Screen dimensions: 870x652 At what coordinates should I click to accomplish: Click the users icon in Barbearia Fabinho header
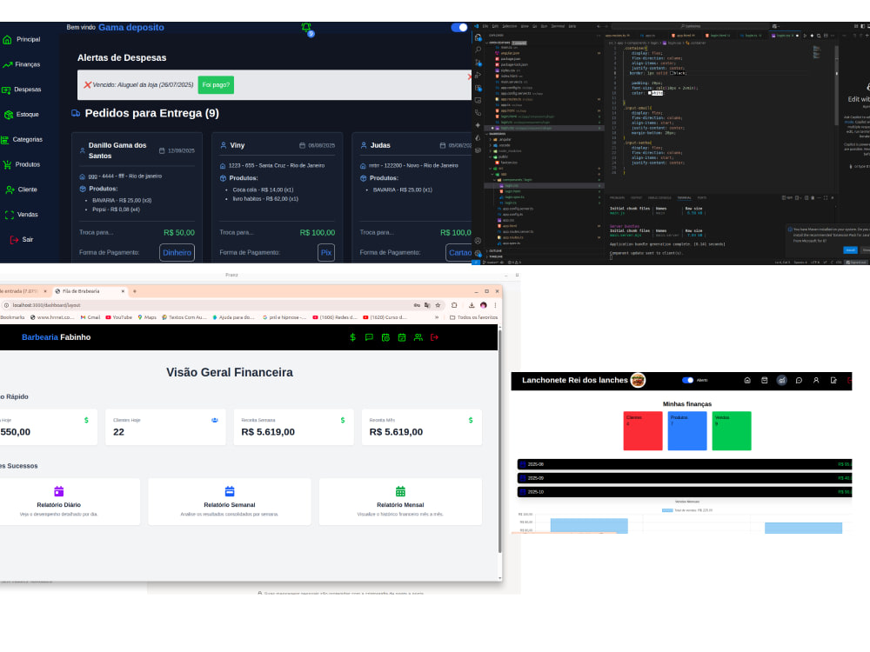tap(418, 337)
